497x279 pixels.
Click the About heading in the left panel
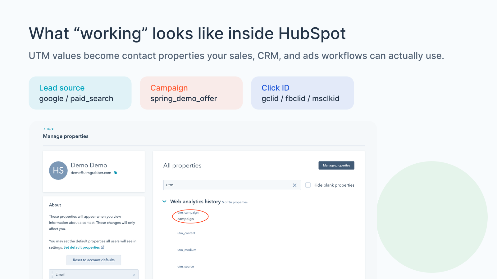pos(55,205)
